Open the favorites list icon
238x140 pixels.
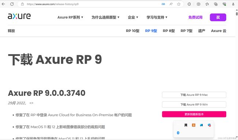click(x=207, y=4)
